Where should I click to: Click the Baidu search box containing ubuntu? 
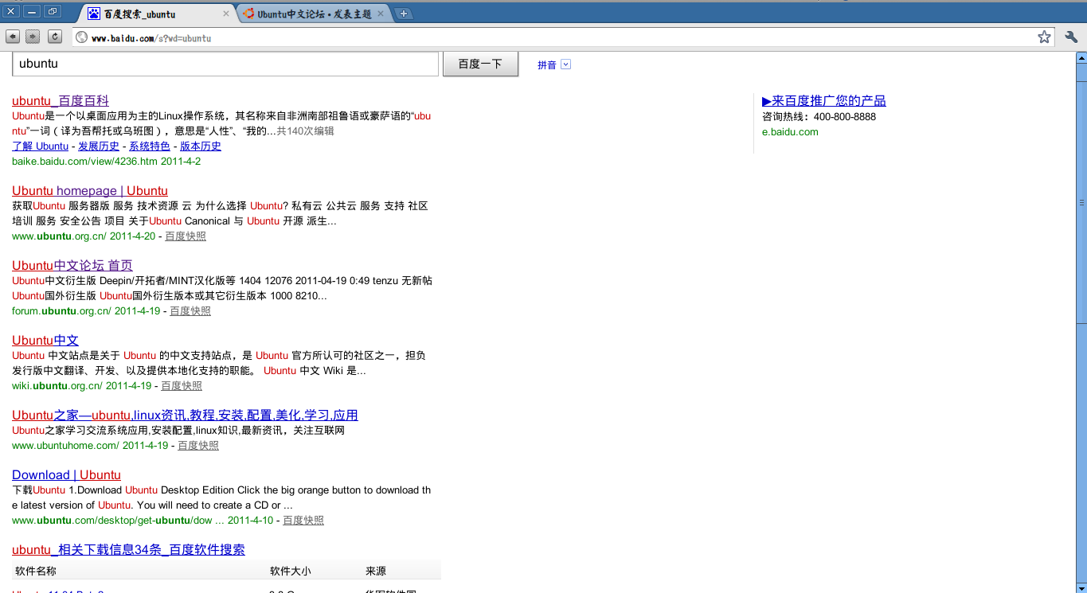[x=225, y=64]
